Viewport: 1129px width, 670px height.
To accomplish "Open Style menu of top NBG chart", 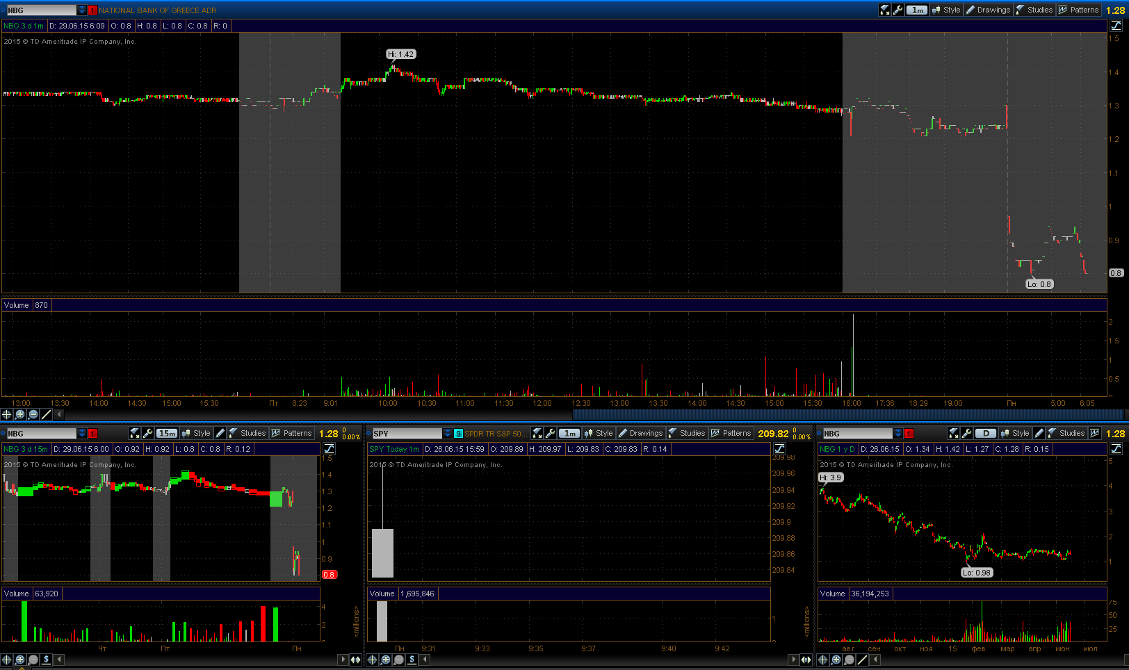I will pyautogui.click(x=946, y=10).
